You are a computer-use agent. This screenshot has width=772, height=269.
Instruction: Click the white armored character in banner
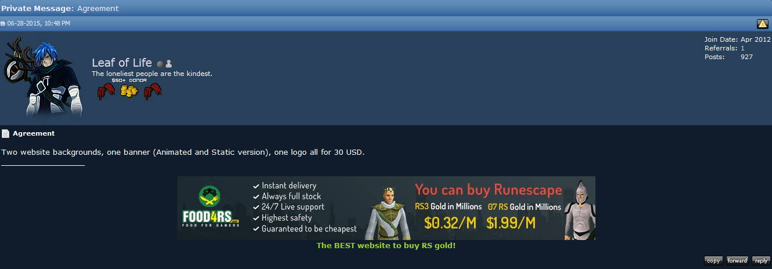point(579,210)
